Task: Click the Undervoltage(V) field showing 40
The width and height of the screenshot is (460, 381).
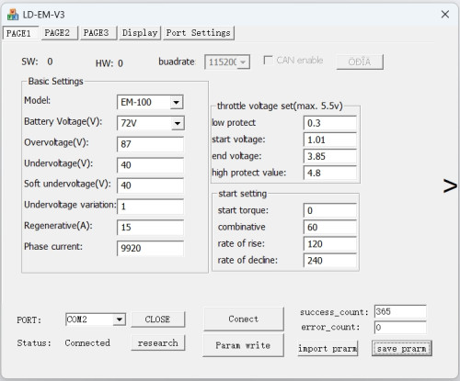Action: 150,165
